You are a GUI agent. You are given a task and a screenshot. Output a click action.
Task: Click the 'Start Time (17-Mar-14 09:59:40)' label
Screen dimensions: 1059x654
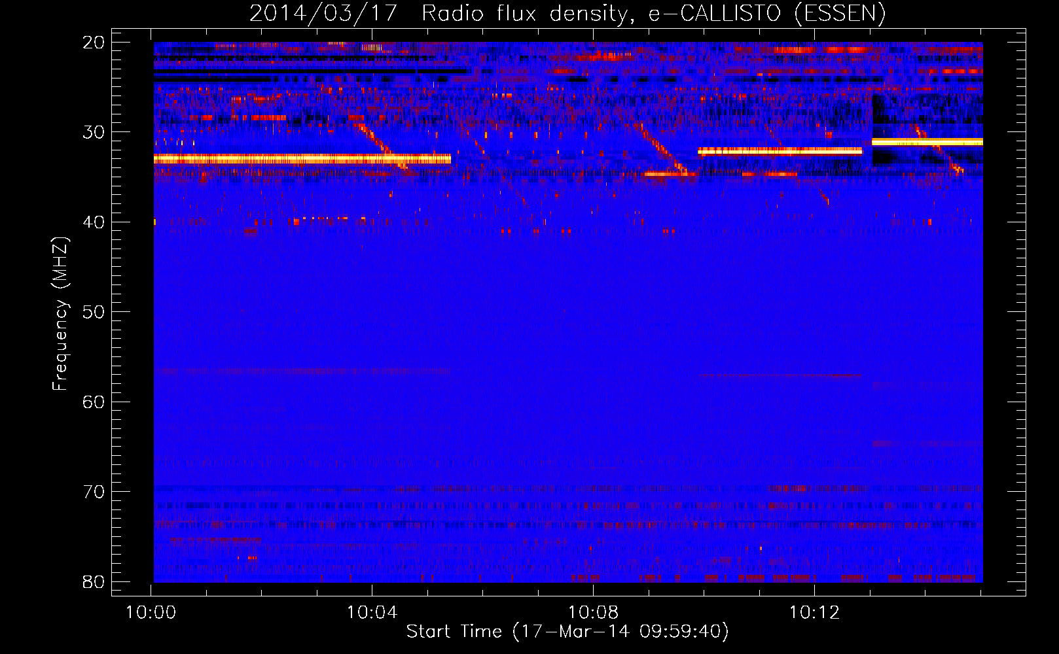(x=567, y=632)
